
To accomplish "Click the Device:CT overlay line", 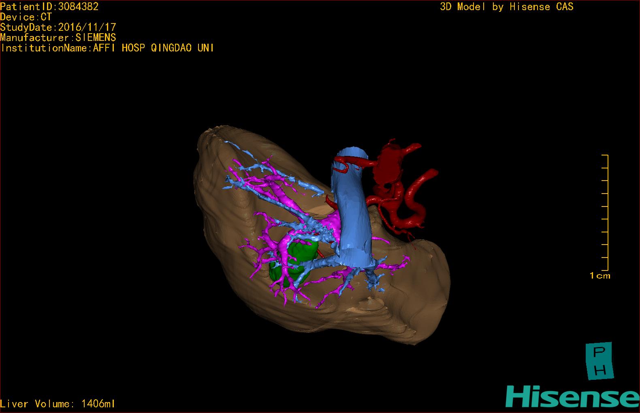I will point(26,17).
